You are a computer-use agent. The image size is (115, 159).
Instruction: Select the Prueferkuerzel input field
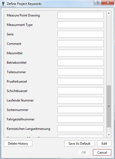pyautogui.click(x=81, y=82)
